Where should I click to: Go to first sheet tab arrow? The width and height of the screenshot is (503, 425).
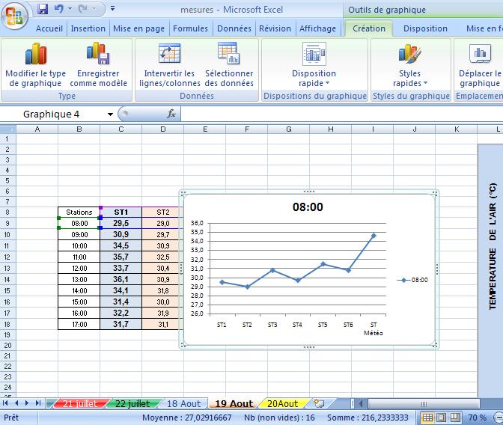click(5, 403)
